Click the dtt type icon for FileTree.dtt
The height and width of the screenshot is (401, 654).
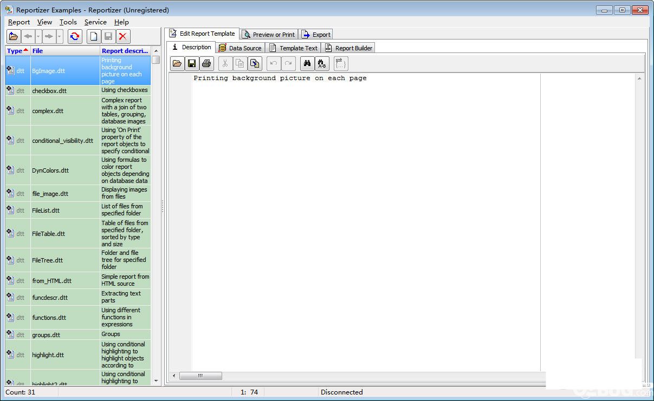10,260
